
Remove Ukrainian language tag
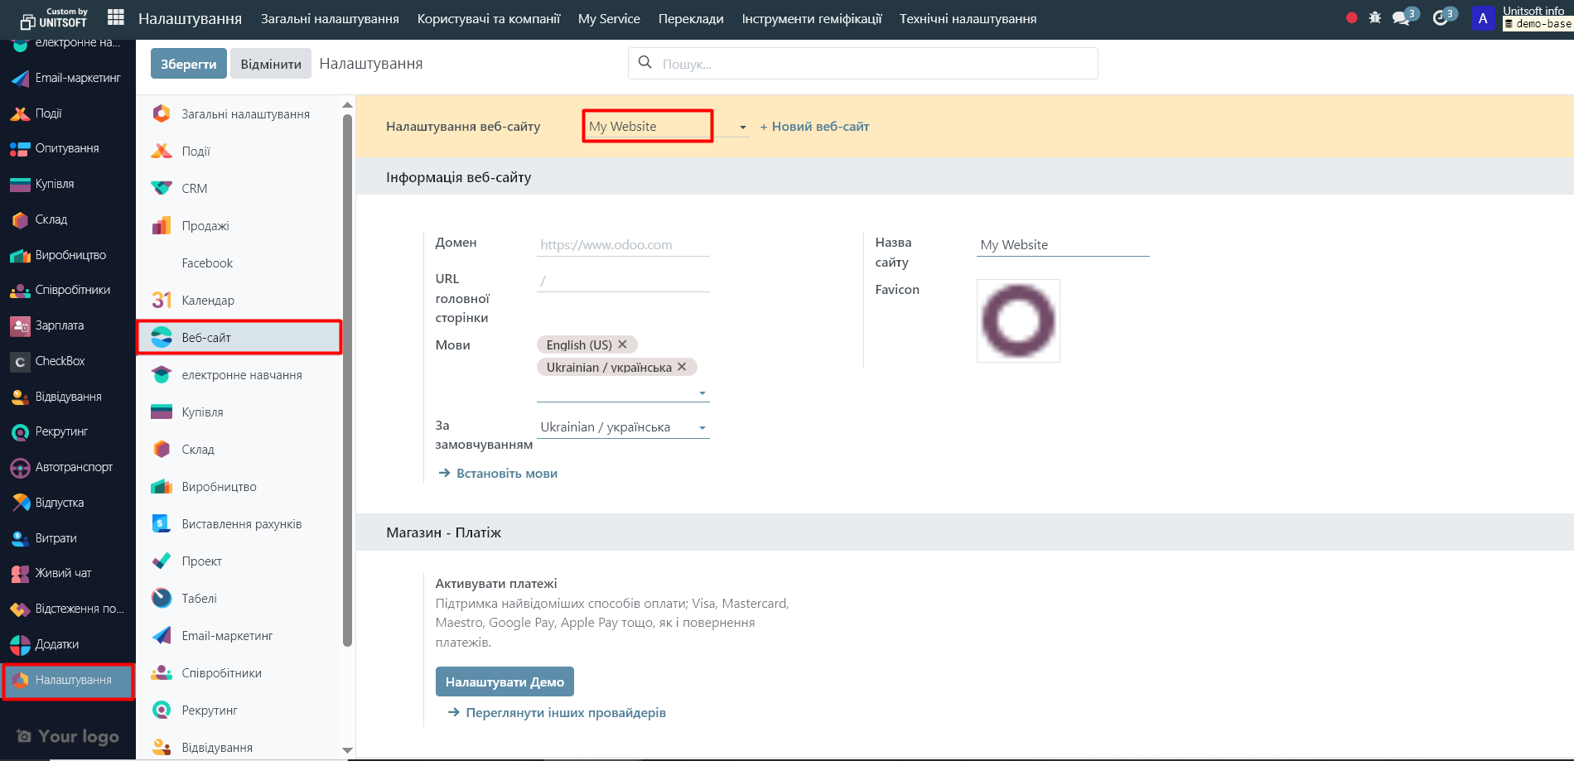tap(682, 367)
